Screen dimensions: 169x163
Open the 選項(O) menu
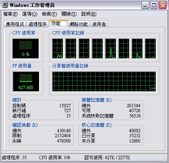click(x=30, y=14)
